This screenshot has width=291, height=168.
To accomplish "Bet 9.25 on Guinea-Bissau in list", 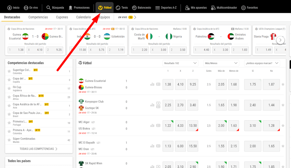I will [x=193, y=84].
